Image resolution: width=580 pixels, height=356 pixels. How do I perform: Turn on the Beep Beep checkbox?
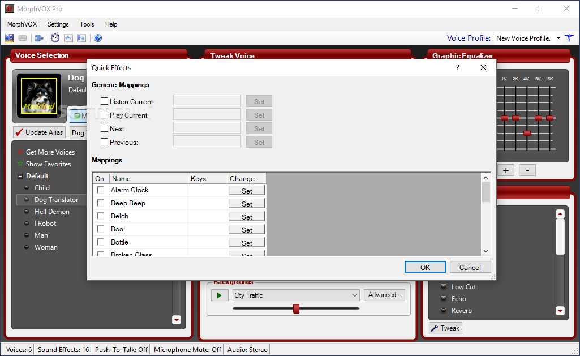100,203
